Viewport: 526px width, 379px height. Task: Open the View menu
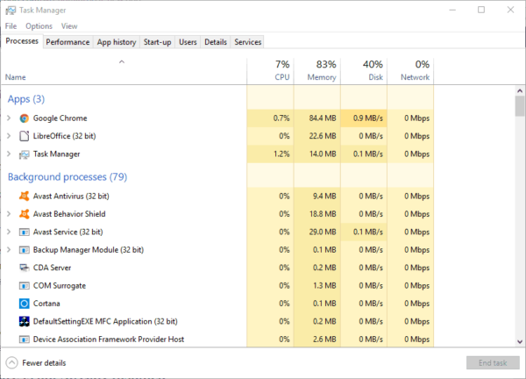click(69, 26)
